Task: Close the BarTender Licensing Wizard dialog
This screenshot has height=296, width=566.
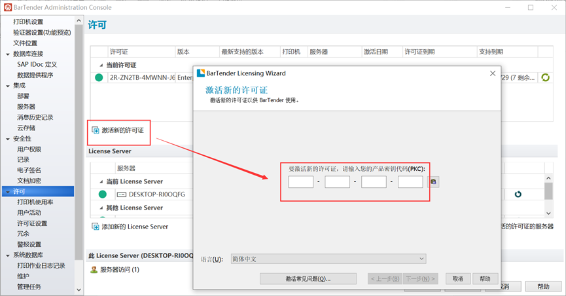Action: (493, 73)
